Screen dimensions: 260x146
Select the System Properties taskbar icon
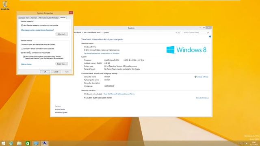click(x=44, y=143)
